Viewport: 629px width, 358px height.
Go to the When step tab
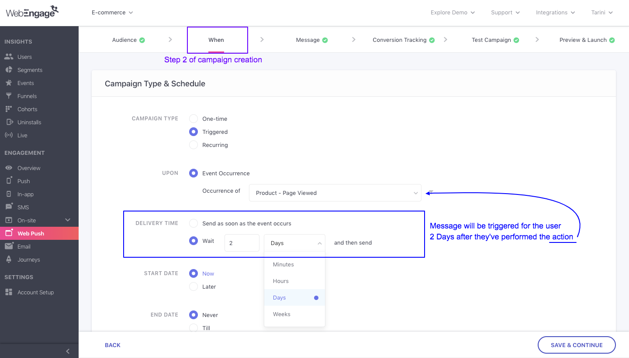pos(216,40)
